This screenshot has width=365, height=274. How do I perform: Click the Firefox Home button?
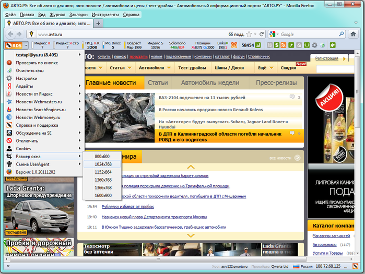[x=353, y=34]
